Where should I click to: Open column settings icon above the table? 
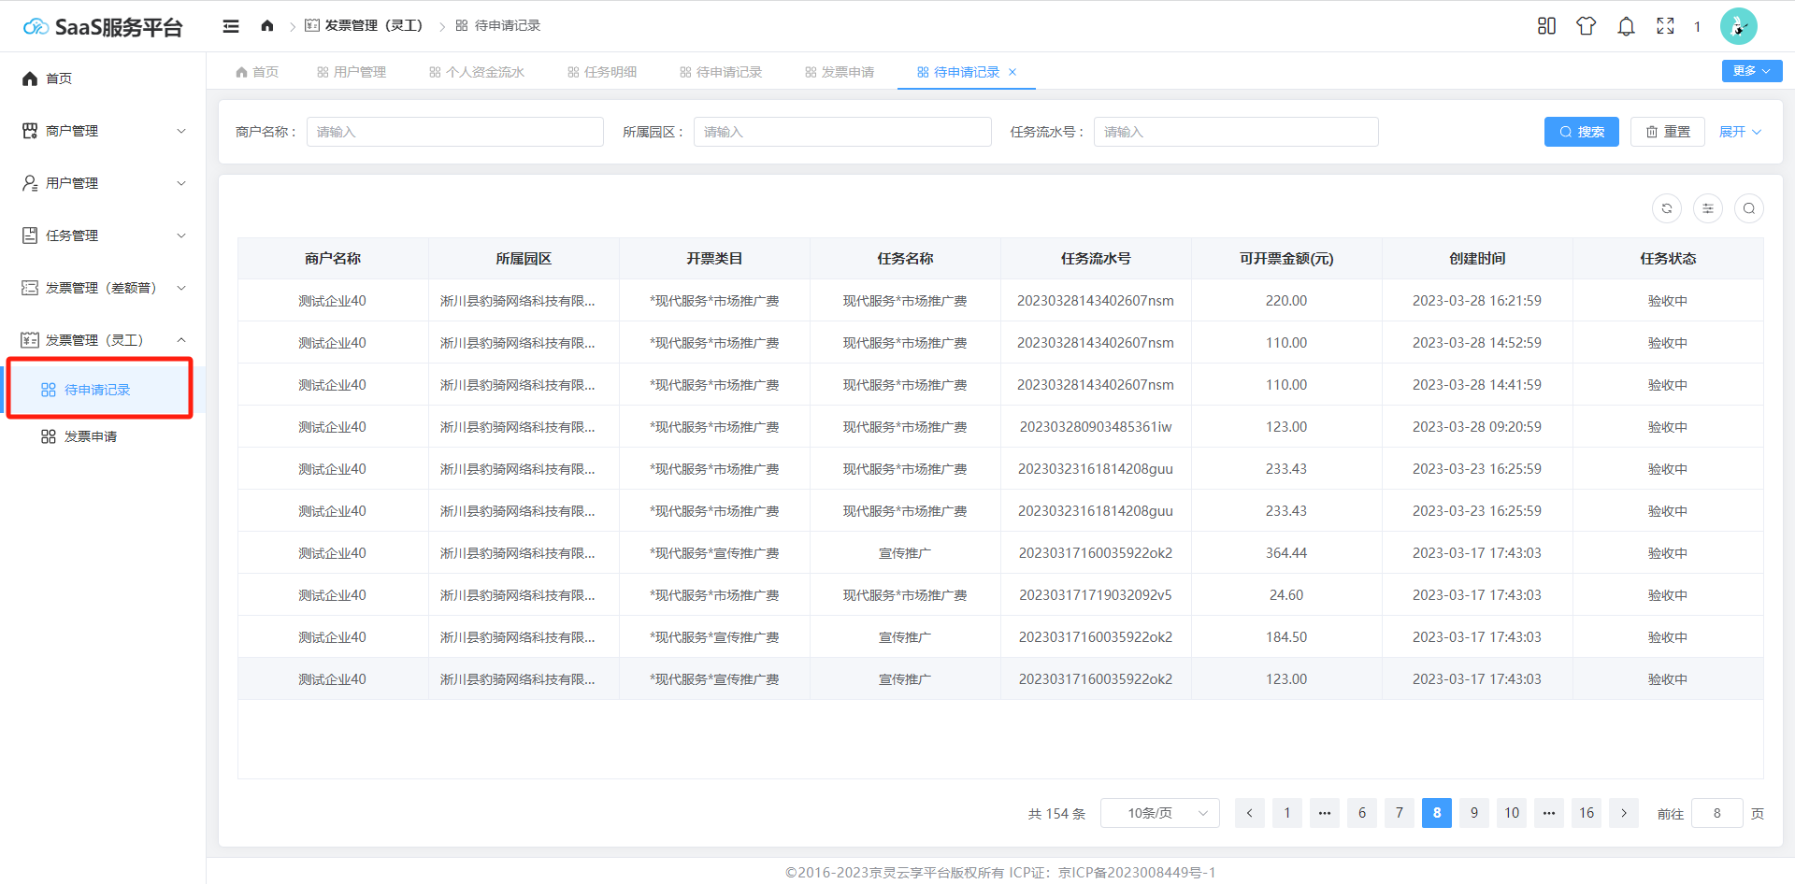tap(1708, 208)
